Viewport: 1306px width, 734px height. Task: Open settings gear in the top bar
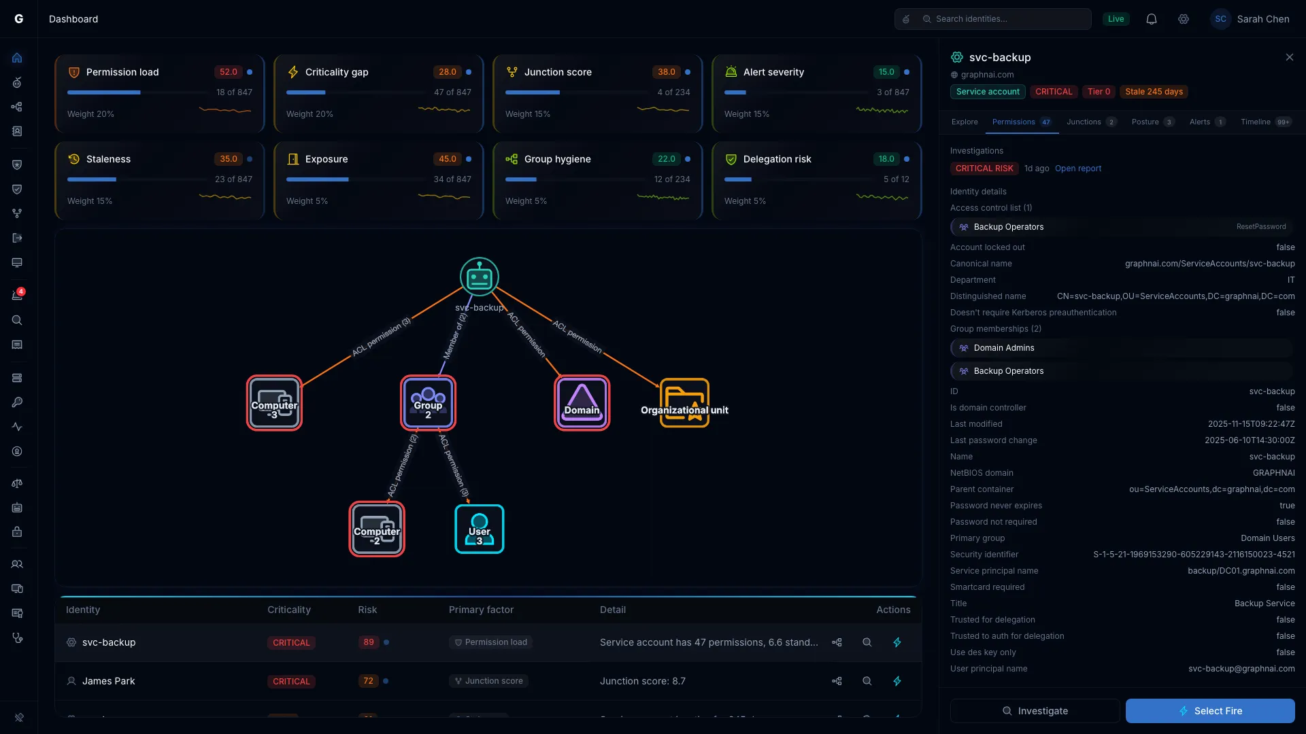pyautogui.click(x=1184, y=19)
